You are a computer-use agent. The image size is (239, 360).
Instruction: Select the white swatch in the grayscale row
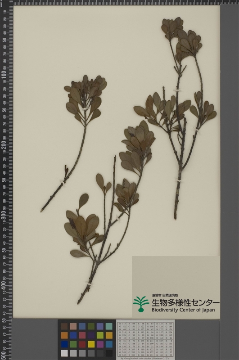click(x=64, y=353)
